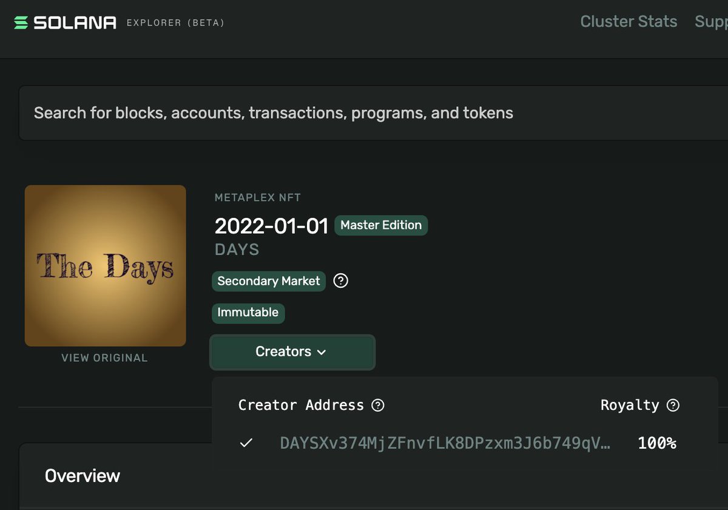
Task: Click the Secondary Market badge
Action: 269,281
